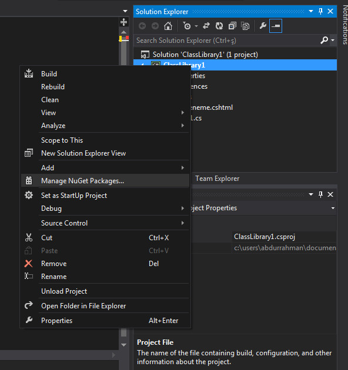Click editor scrollbar up arrow
Viewport: 348px width, 370px height.
coord(123,32)
